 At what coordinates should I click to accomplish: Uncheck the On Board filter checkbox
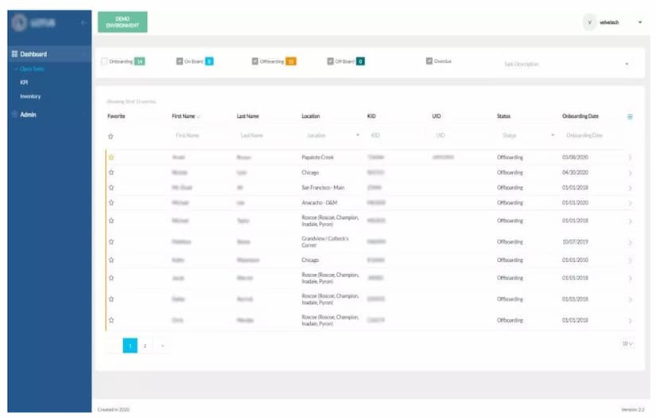click(180, 61)
